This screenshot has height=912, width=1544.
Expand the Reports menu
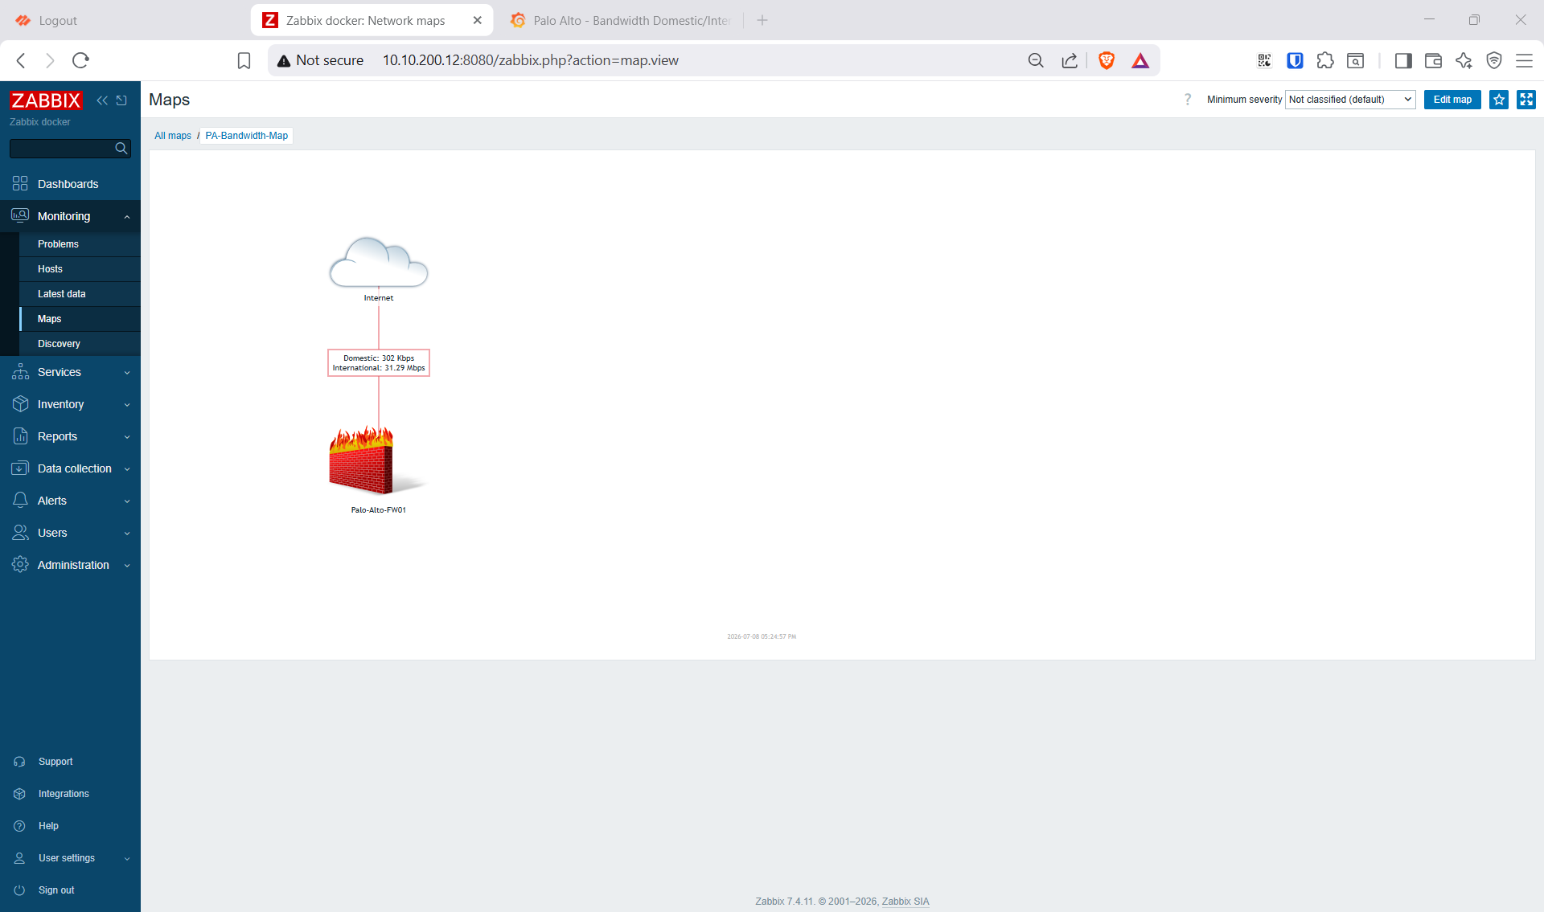click(x=70, y=436)
